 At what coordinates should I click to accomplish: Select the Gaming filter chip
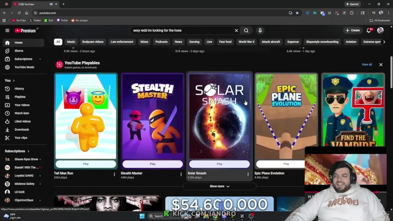click(194, 42)
